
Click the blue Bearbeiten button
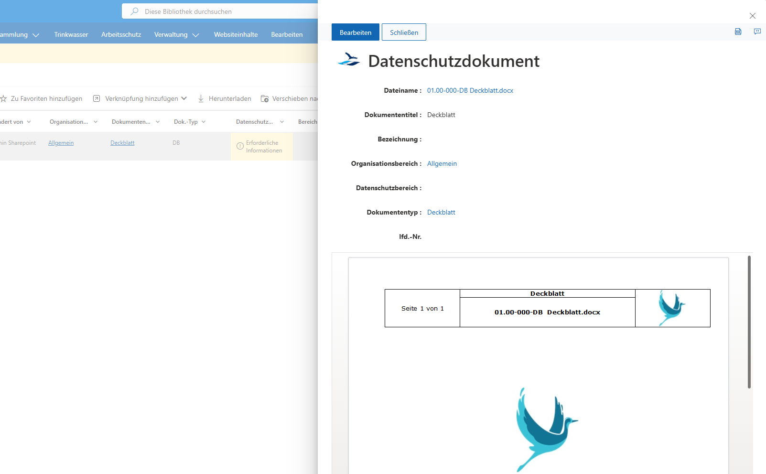click(356, 32)
